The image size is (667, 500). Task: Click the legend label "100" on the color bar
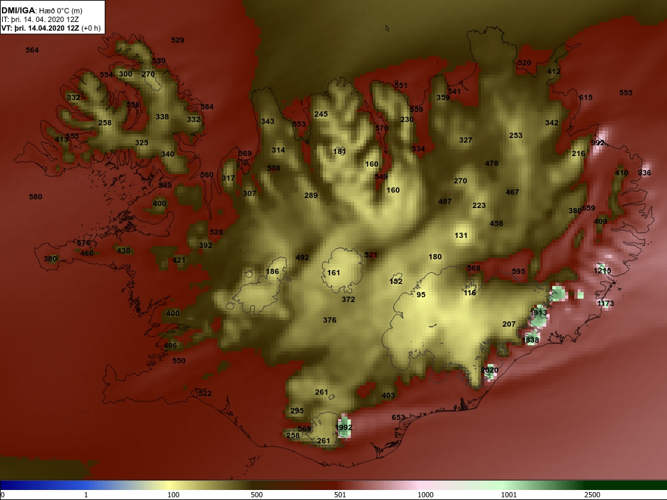pyautogui.click(x=173, y=495)
